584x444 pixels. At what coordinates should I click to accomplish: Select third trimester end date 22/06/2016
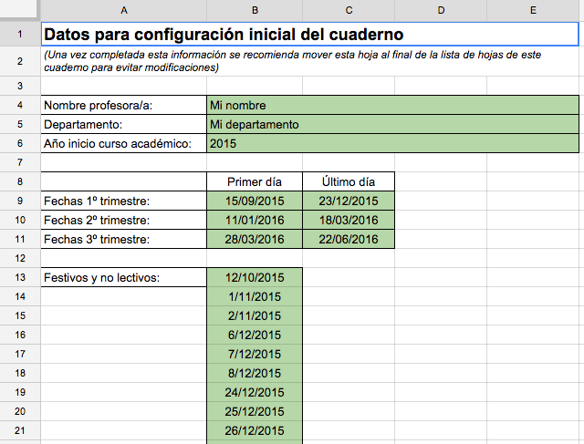point(348,239)
